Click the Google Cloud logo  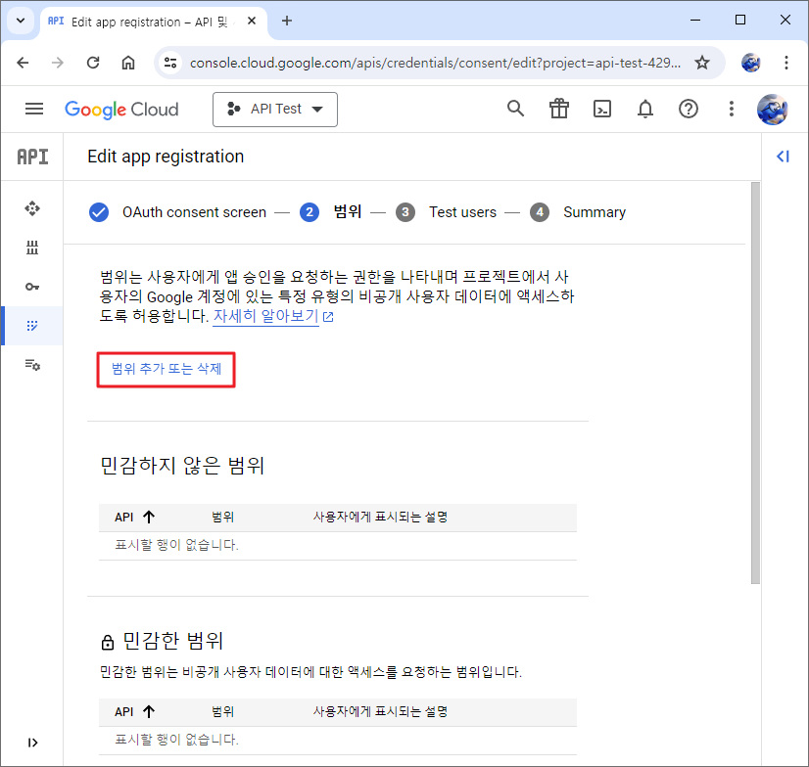(121, 110)
